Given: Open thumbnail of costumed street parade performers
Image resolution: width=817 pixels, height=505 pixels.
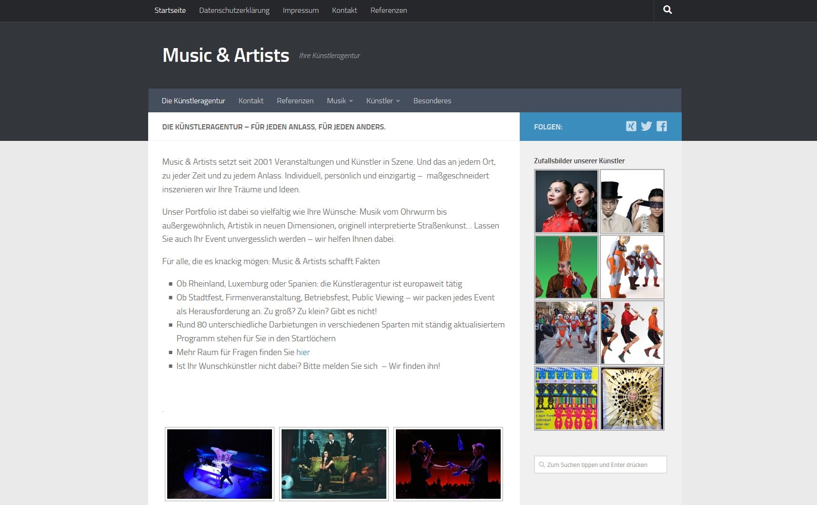Looking at the screenshot, I should pos(566,332).
